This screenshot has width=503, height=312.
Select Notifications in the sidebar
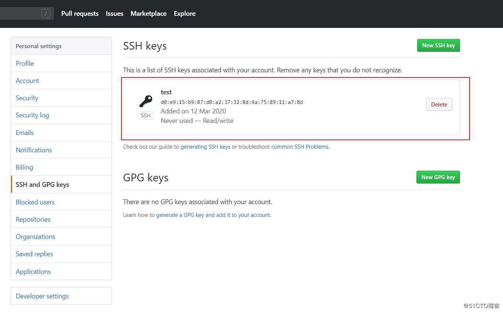pyautogui.click(x=61, y=150)
